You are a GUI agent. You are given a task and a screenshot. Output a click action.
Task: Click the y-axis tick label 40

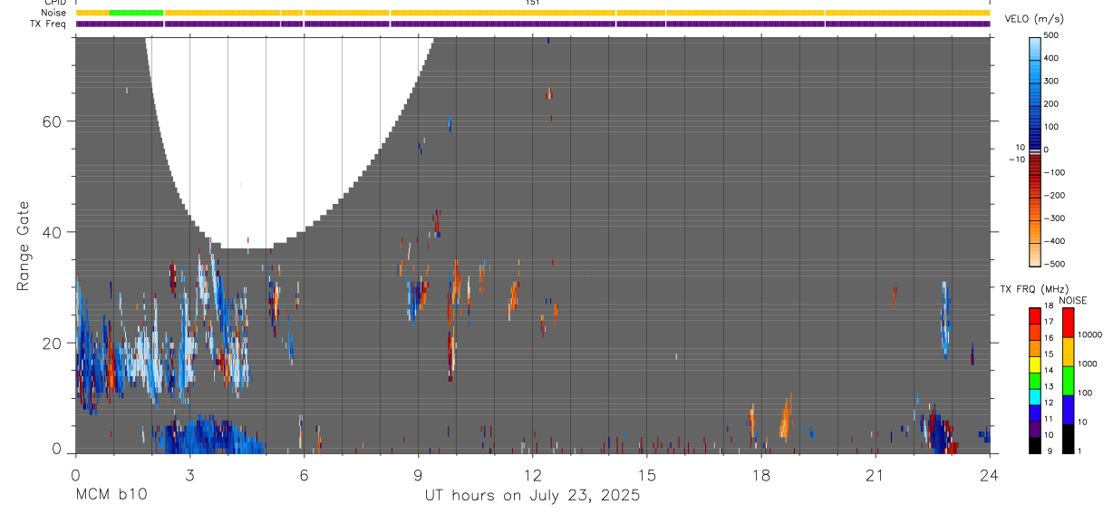[53, 232]
